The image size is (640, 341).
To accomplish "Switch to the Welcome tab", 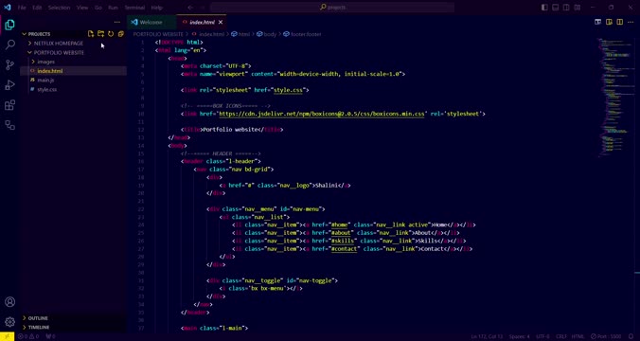I will tap(151, 22).
